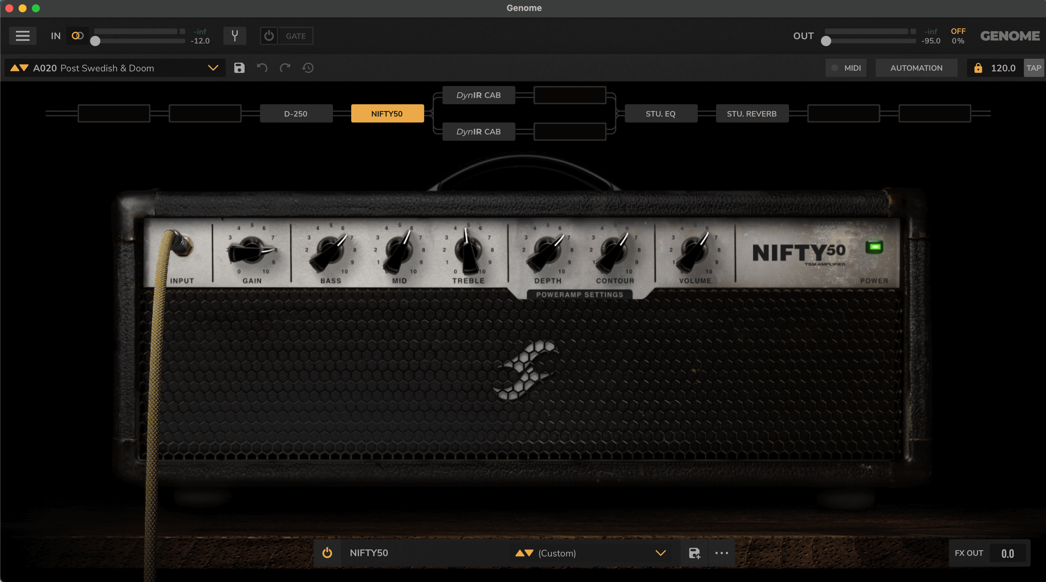Select the lower DynIR CAB block
This screenshot has height=582, width=1046.
click(x=479, y=131)
